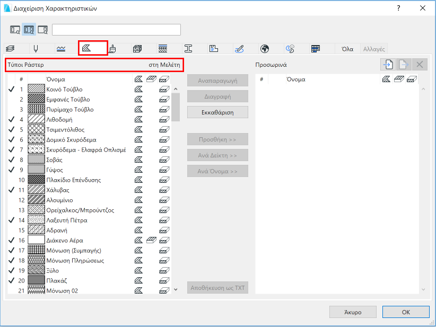Image resolution: width=436 pixels, height=327 pixels.
Task: Click the import attributes file icon
Action: [388, 65]
